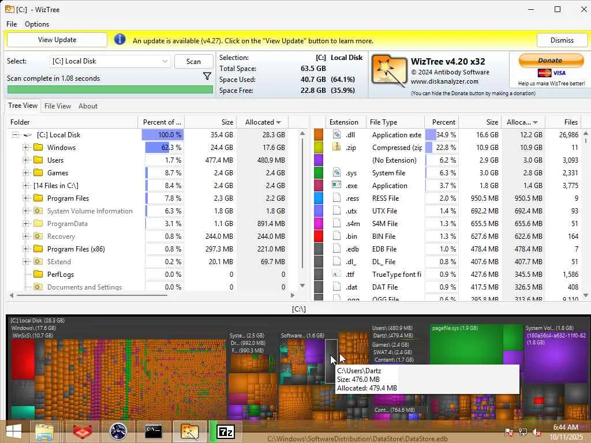
Task: Click the orange .dll color swatch
Action: [319, 134]
